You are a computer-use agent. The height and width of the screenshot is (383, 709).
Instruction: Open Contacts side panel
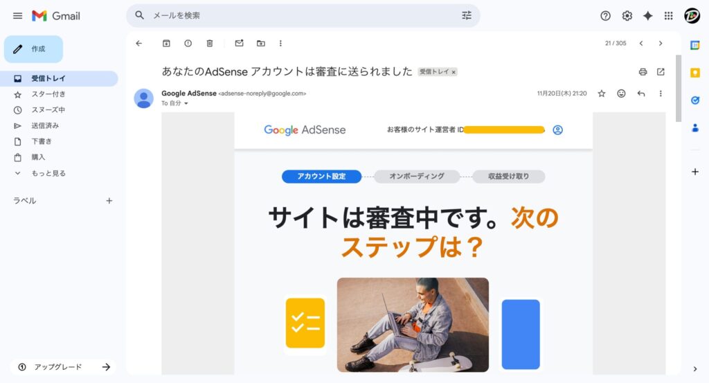tap(695, 128)
